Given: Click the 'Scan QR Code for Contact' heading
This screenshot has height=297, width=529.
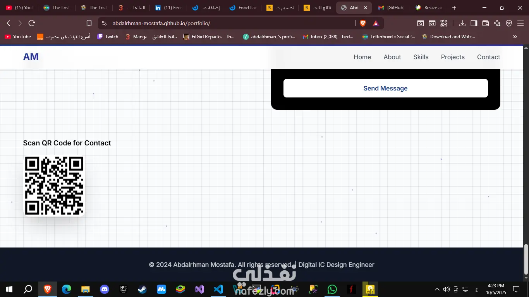Looking at the screenshot, I should 67,143.
